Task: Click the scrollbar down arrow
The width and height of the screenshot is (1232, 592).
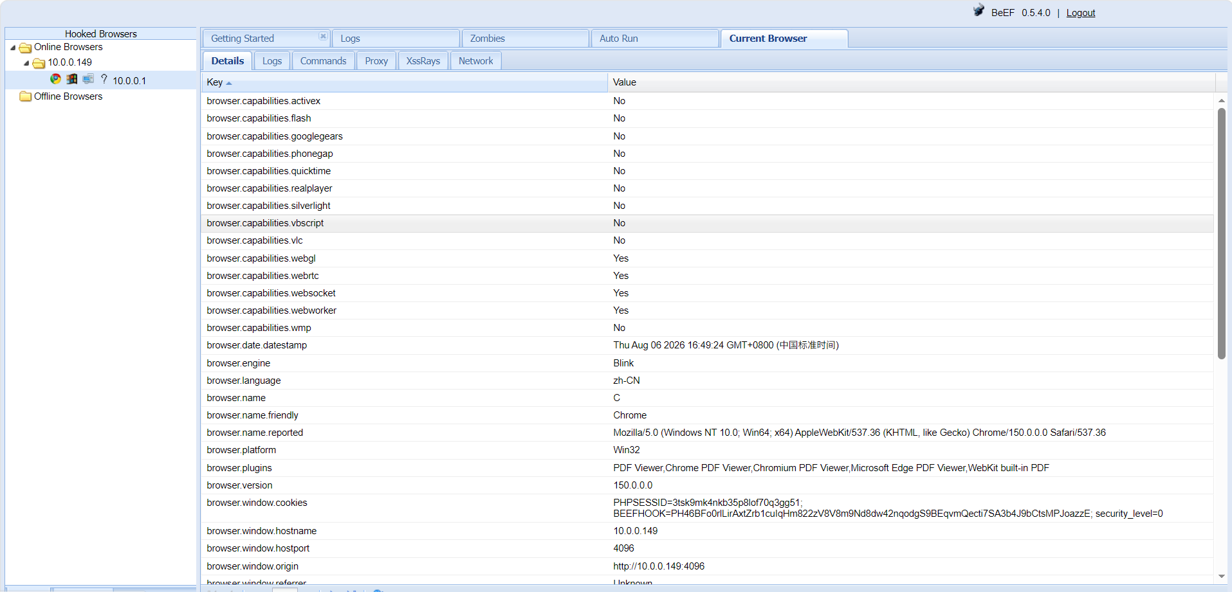Action: click(x=1221, y=577)
